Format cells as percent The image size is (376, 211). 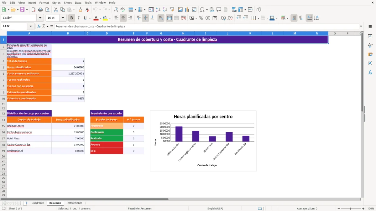point(201,18)
